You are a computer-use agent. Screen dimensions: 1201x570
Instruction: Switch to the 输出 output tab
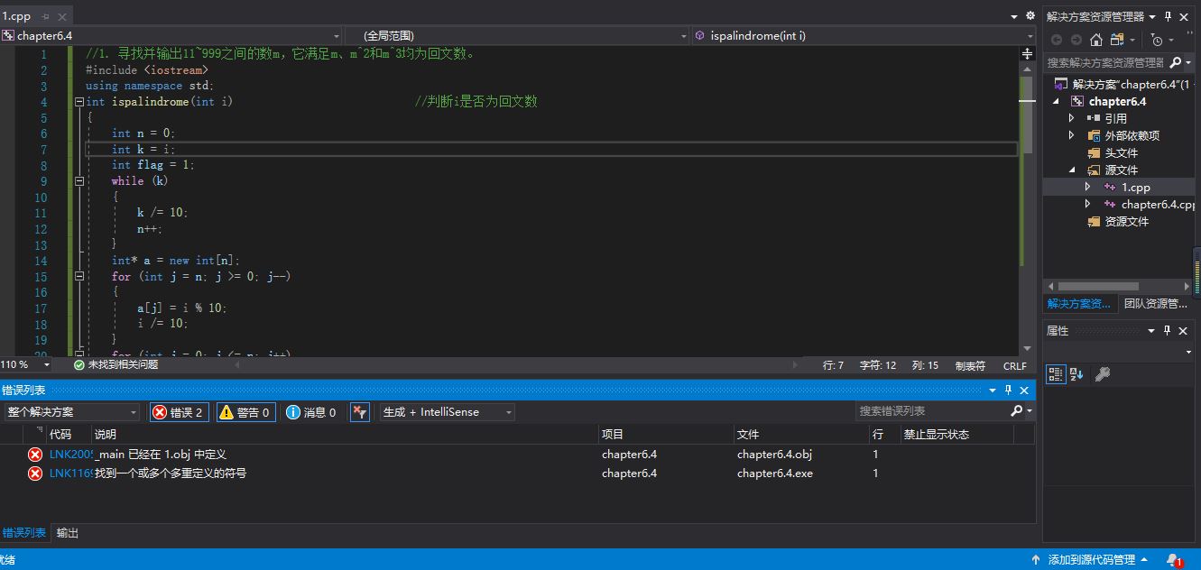pyautogui.click(x=68, y=533)
